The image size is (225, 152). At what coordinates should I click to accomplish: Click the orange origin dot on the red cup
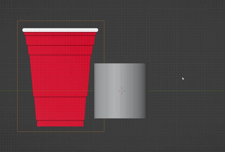click(61, 76)
